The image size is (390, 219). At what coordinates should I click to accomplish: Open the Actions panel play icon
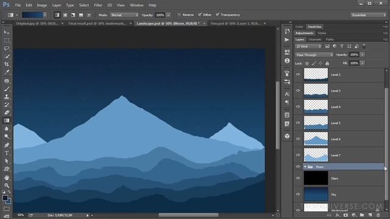(x=287, y=40)
